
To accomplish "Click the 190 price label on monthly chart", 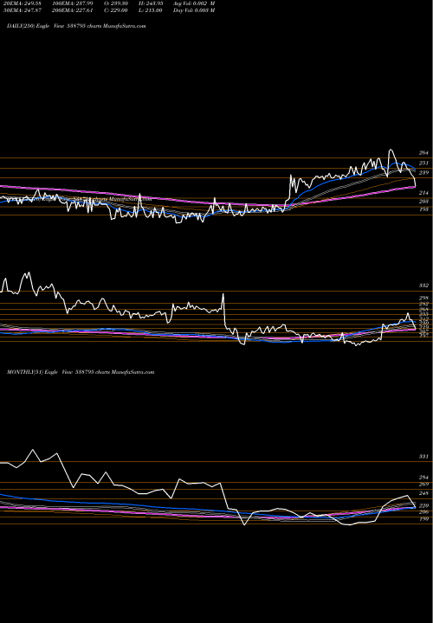I will click(423, 519).
